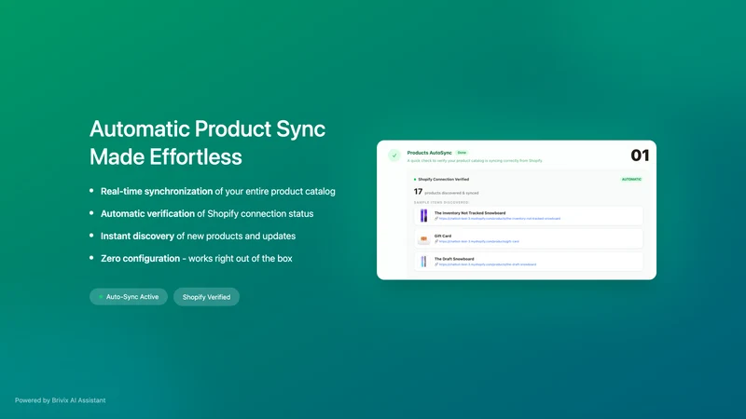
Task: Click link icon under Gift Card
Action: pos(436,241)
